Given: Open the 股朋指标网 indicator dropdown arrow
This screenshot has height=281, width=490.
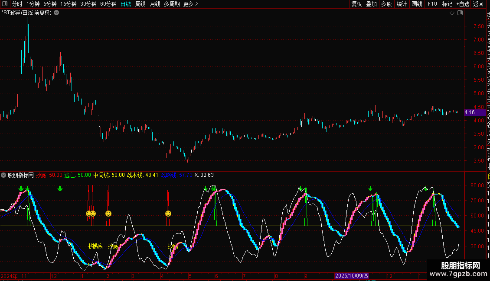Looking at the screenshot, I should click(x=4, y=176).
